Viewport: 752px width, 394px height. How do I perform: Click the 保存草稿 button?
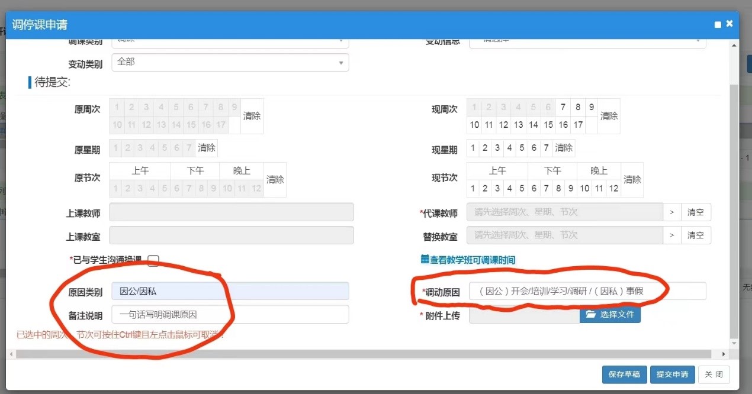click(624, 374)
